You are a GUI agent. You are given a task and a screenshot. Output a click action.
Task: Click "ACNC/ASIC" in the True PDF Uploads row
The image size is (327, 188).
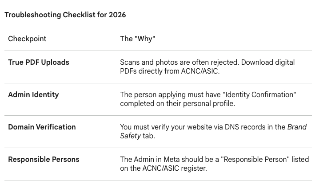click(x=199, y=71)
